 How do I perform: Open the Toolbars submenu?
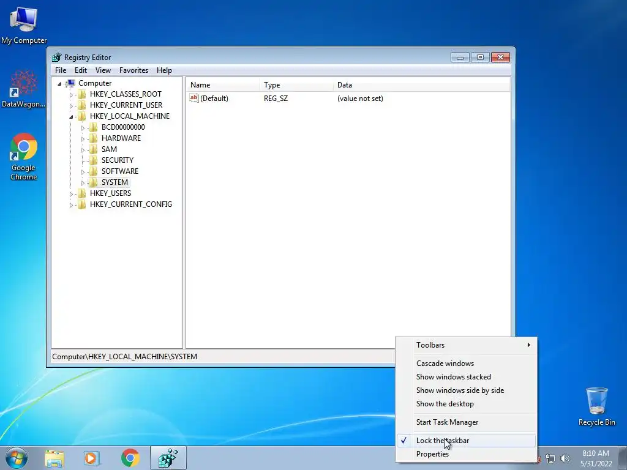click(x=466, y=345)
